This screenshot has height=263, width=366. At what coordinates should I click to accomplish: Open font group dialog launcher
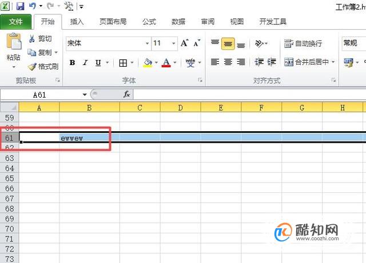tap(200, 80)
